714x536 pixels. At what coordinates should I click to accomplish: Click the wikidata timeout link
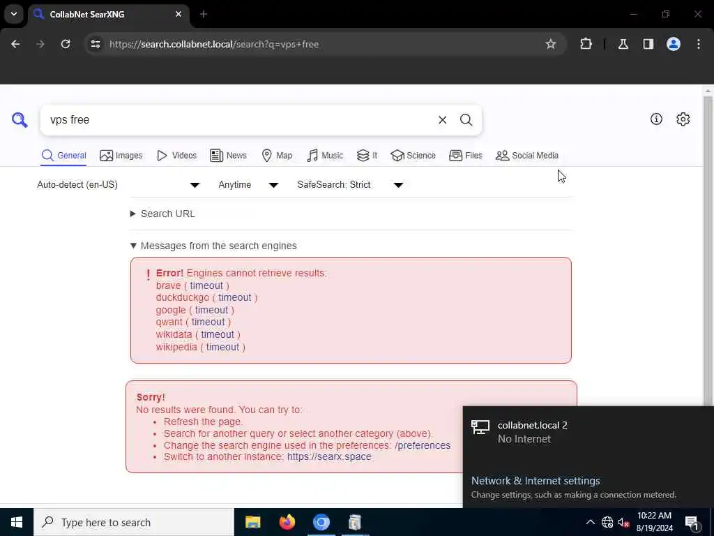click(218, 334)
